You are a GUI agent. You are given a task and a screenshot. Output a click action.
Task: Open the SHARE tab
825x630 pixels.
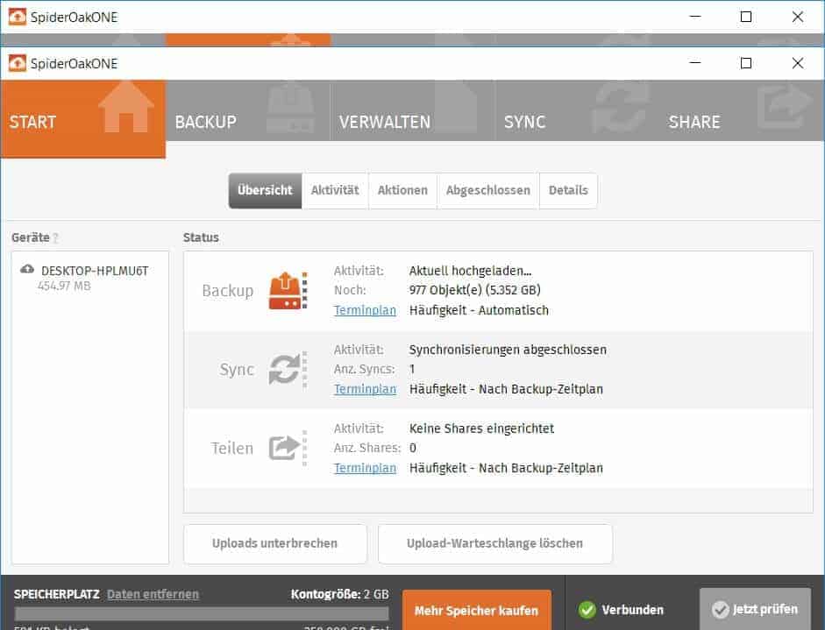click(742, 111)
